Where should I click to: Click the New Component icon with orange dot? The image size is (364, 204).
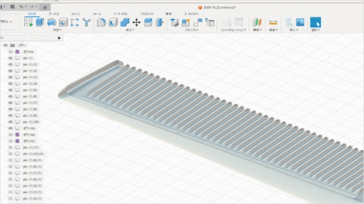click(186, 23)
